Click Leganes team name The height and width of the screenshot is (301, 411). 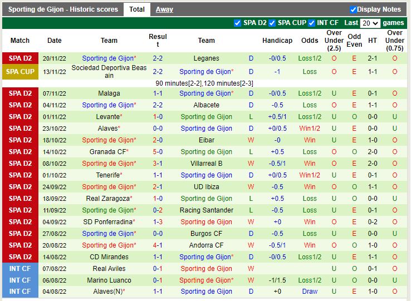[206, 58]
